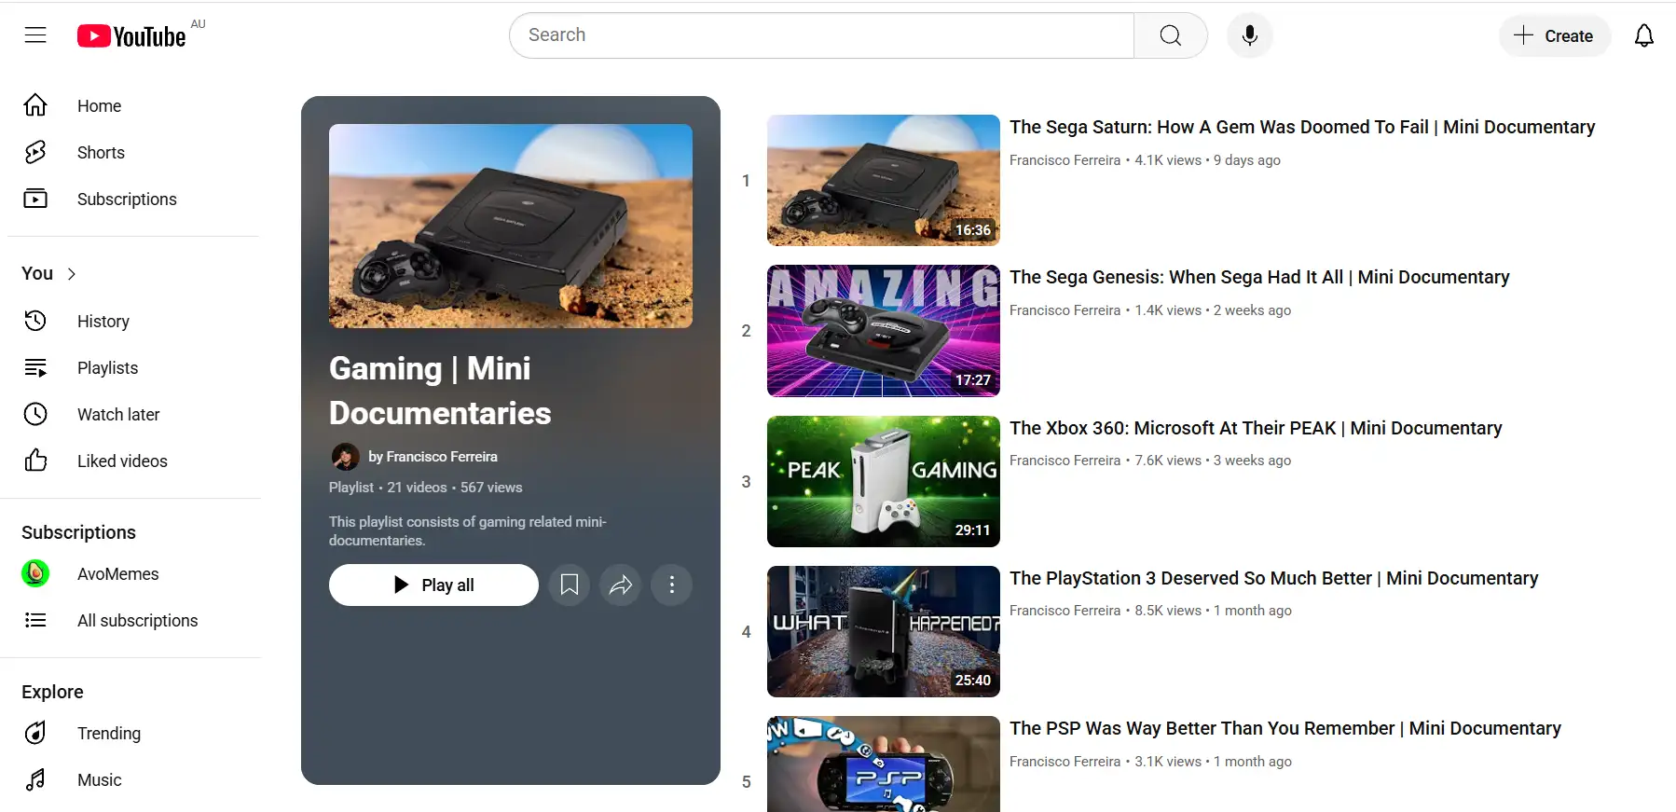Screen dimensions: 1676x812
Task: Share the playlist via arrow icon
Action: pos(621,585)
